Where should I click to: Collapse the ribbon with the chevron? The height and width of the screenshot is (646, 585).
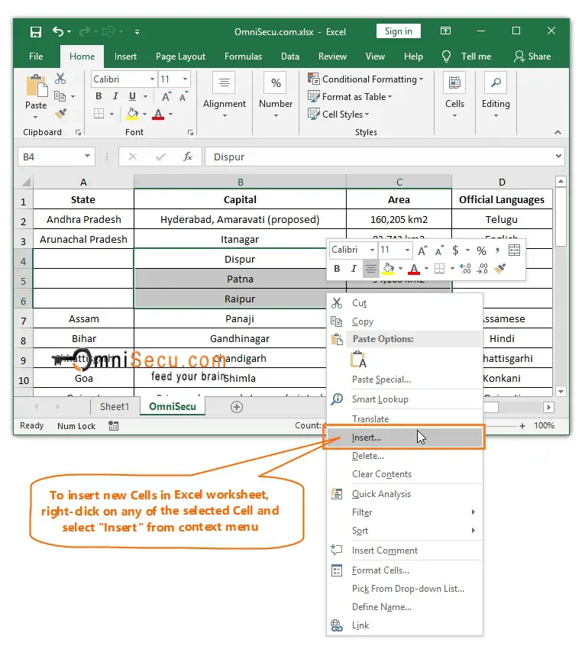tap(558, 132)
